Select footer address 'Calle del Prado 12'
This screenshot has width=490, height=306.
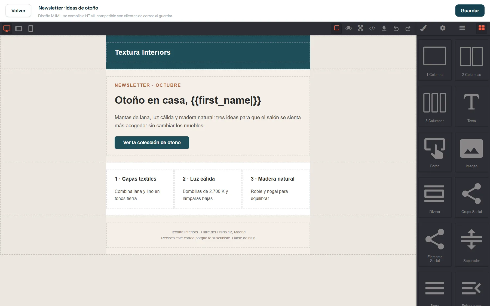[216, 232]
